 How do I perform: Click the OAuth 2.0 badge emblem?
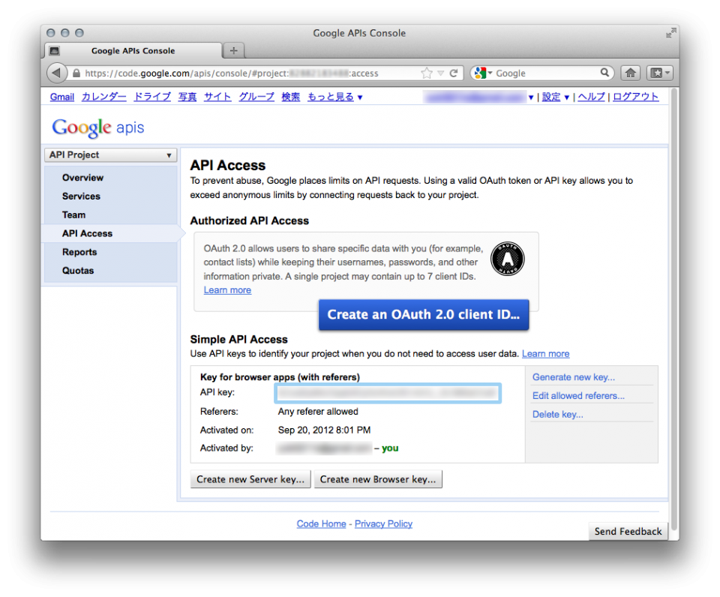[507, 258]
